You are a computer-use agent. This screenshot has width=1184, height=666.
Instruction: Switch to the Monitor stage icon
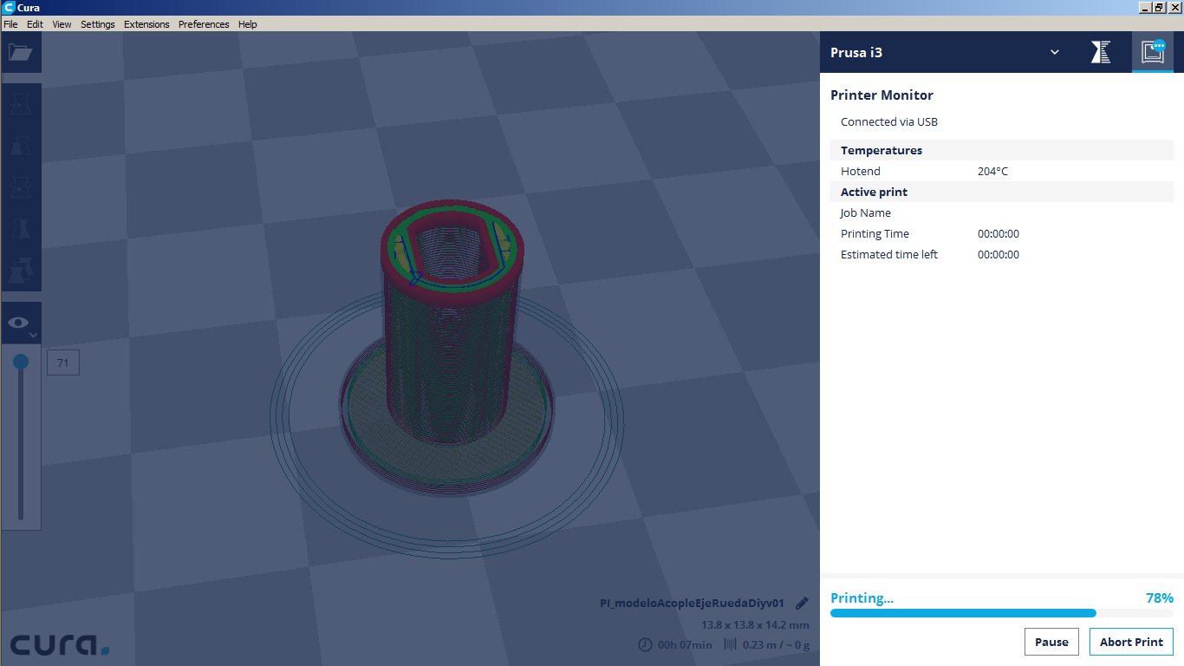tap(1153, 52)
